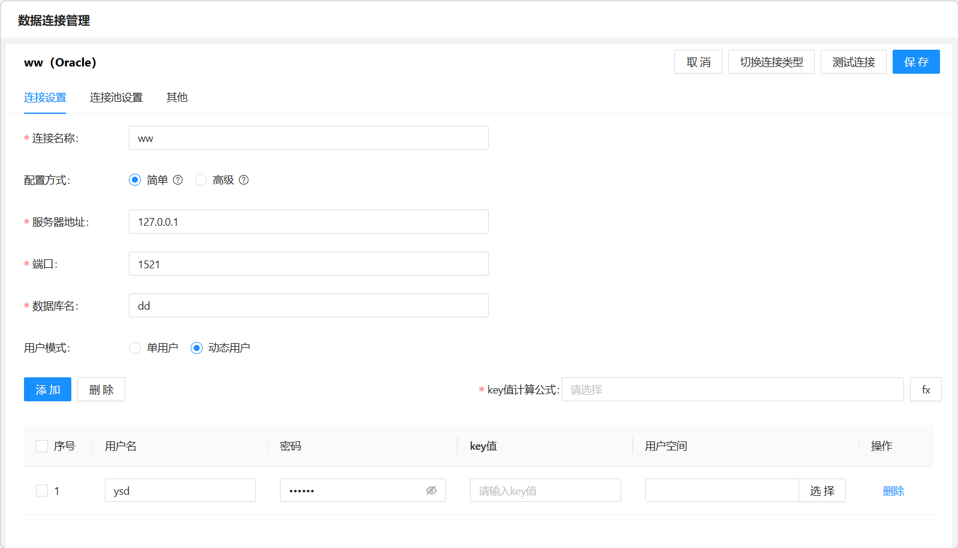958x548 pixels.
Task: Focus the 服务器地址 input field
Action: (x=308, y=222)
